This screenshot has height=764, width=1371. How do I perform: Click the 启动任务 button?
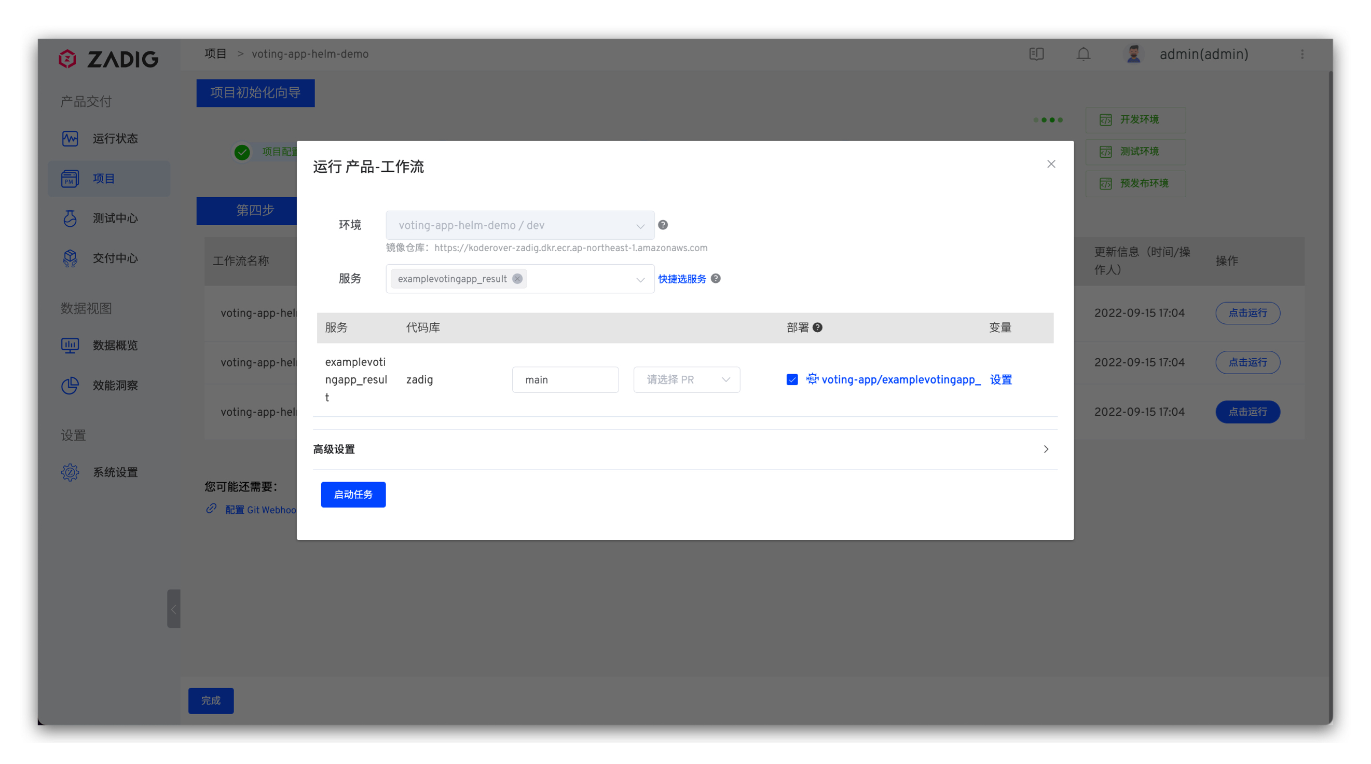coord(353,495)
